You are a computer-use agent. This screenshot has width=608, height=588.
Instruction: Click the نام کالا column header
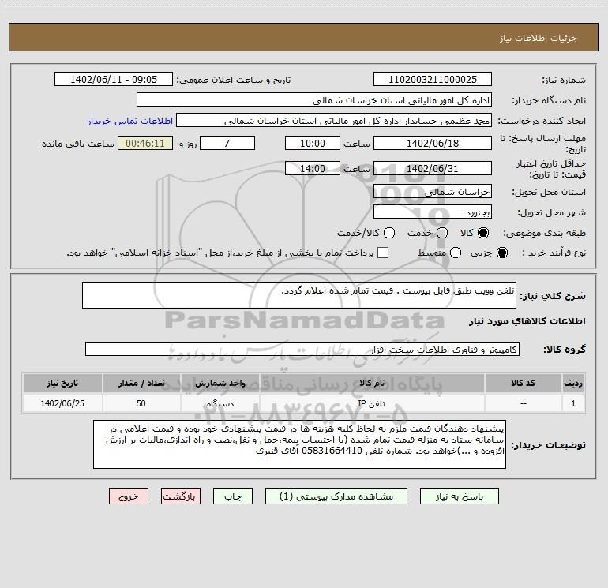[x=371, y=383]
